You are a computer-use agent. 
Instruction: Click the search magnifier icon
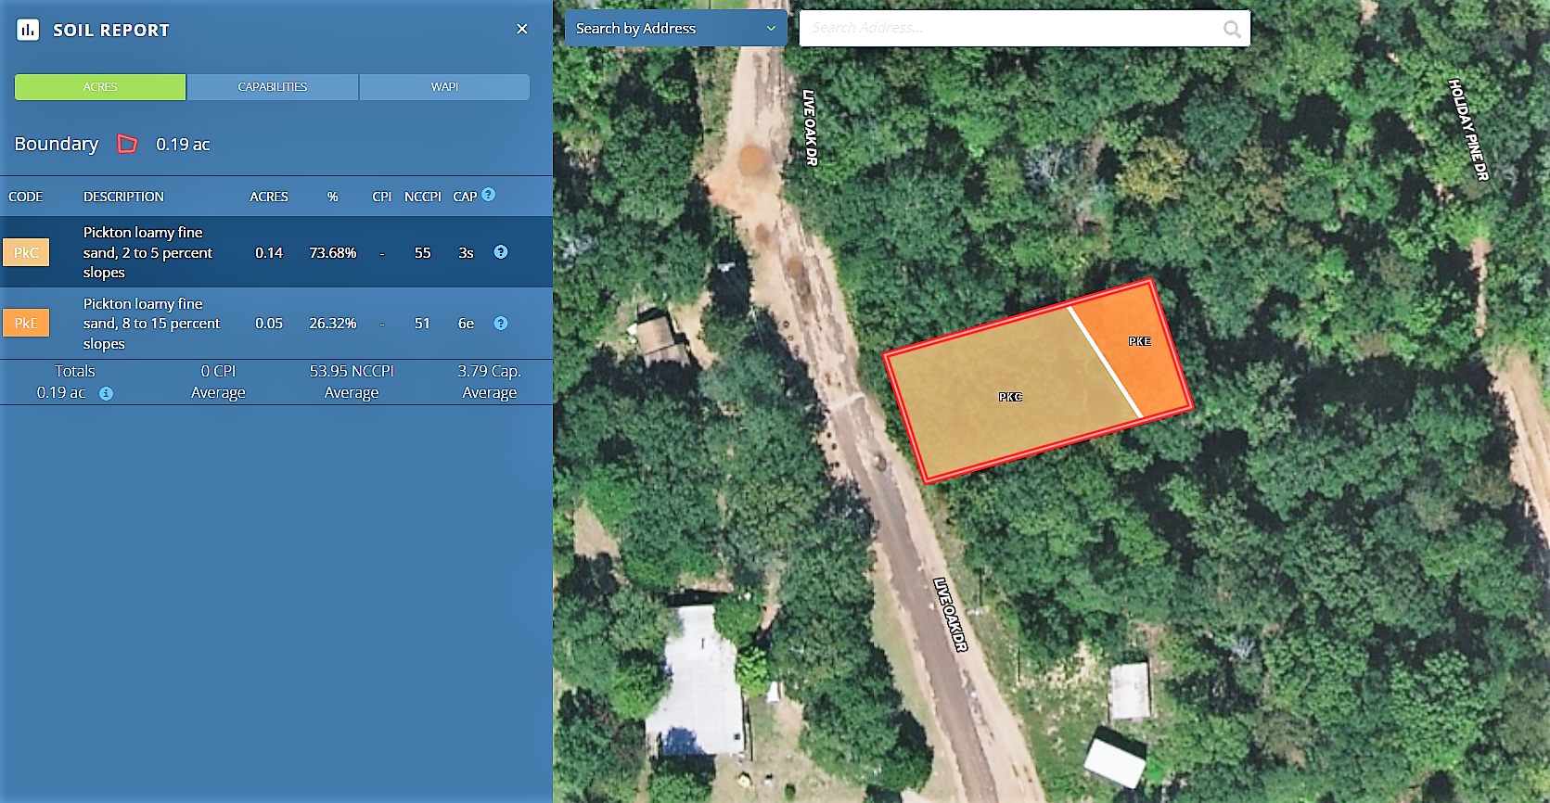[x=1232, y=29]
